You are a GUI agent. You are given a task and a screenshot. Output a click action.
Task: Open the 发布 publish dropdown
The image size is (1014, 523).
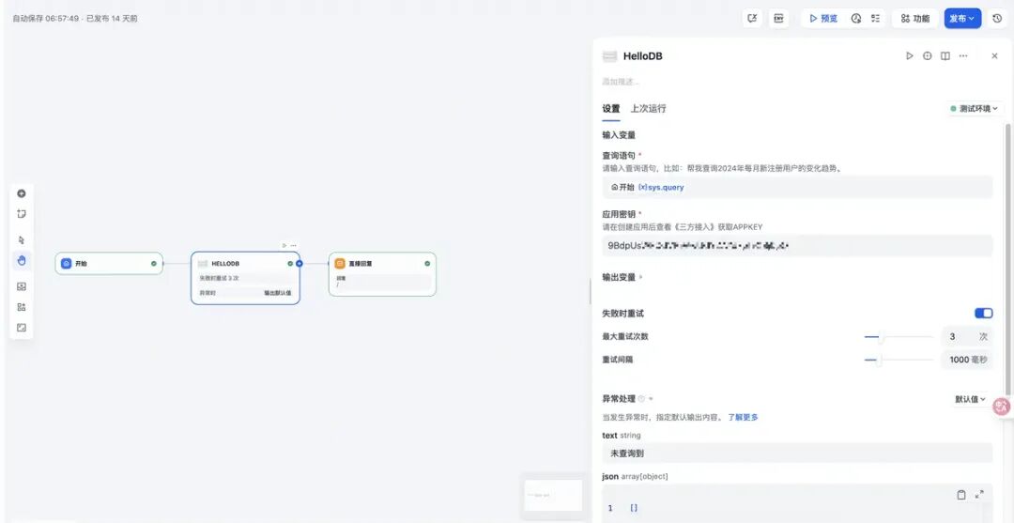tap(962, 19)
